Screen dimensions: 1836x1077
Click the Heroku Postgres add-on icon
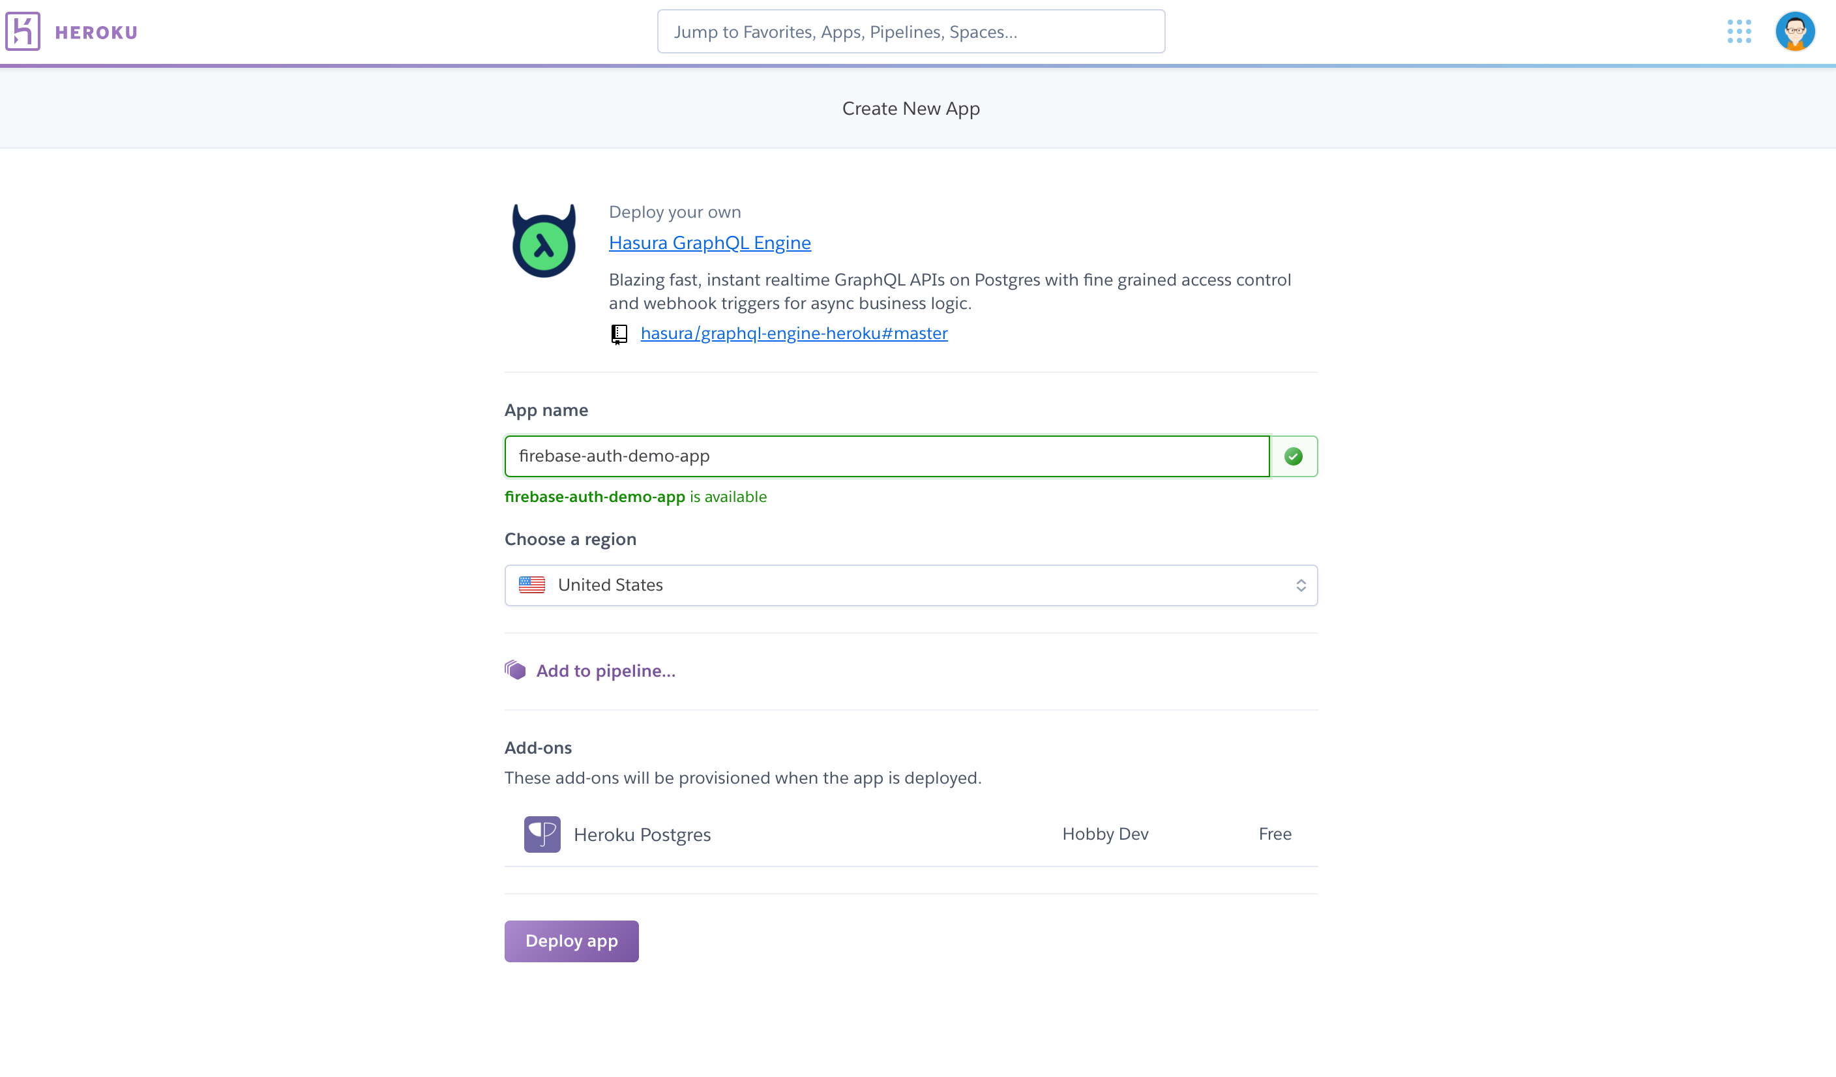pos(542,834)
